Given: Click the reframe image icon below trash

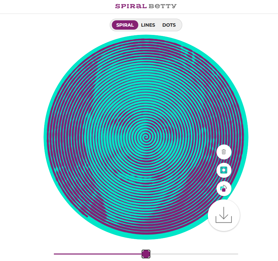Looking at the screenshot, I should [224, 170].
